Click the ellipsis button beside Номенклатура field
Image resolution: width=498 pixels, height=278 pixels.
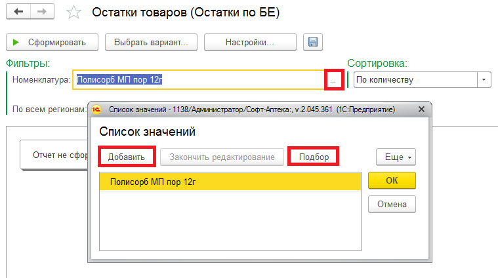click(x=334, y=80)
